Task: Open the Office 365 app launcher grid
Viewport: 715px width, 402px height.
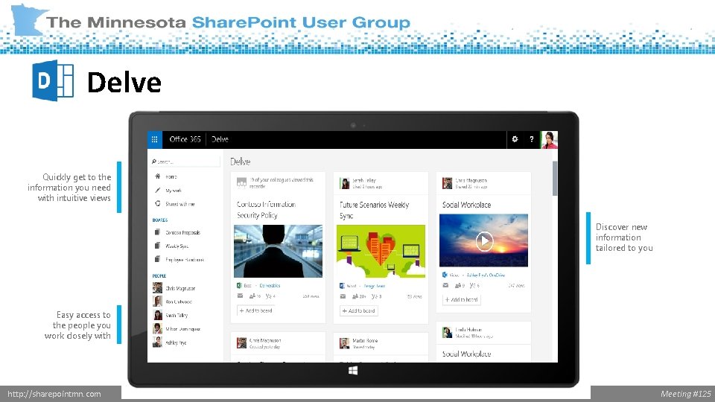Action: pyautogui.click(x=155, y=139)
